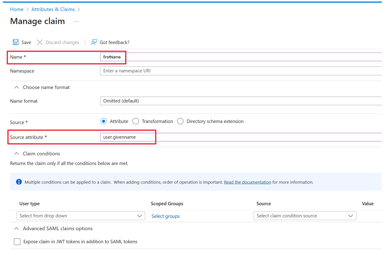
Task: Click the Got feedback person icon
Action: pyautogui.click(x=94, y=42)
